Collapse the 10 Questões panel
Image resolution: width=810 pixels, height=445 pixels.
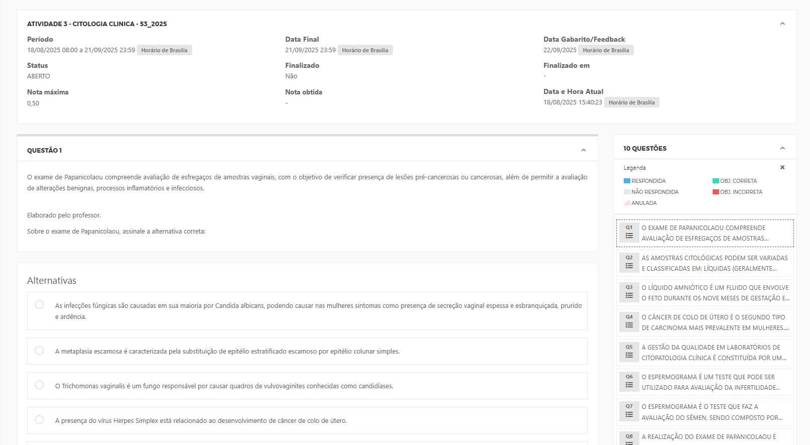[x=782, y=148]
